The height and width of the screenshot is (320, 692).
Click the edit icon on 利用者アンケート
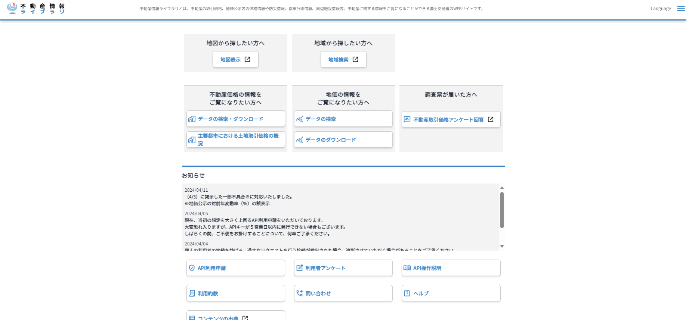(x=300, y=268)
